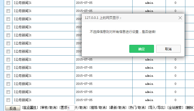194x111 pixels.
Task: Click the 最新/取消 newest link
Action: coord(118,108)
